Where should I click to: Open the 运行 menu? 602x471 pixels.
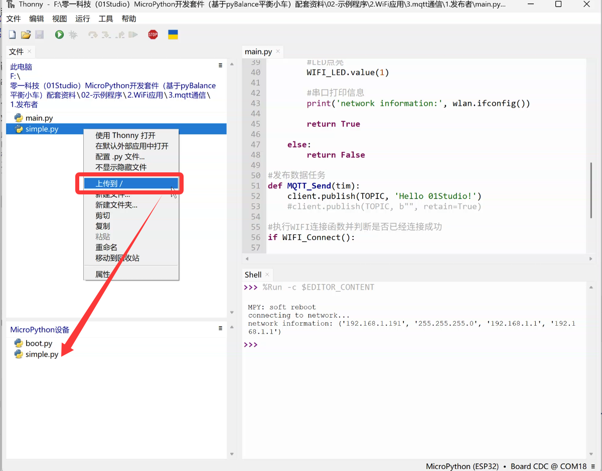[x=83, y=19]
